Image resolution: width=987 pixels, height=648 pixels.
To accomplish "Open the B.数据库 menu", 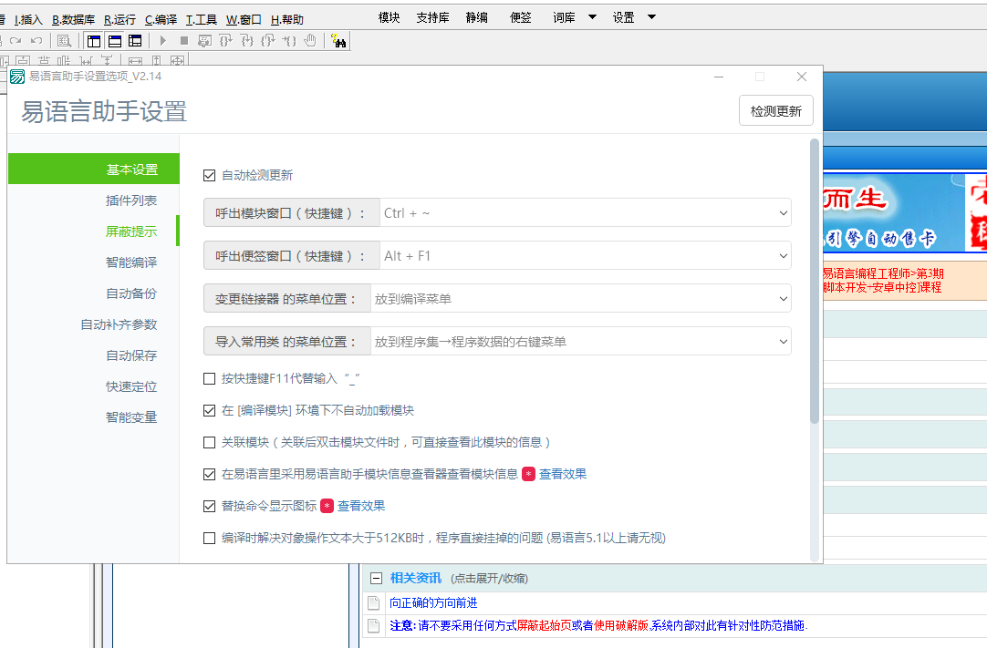I will coord(74,19).
